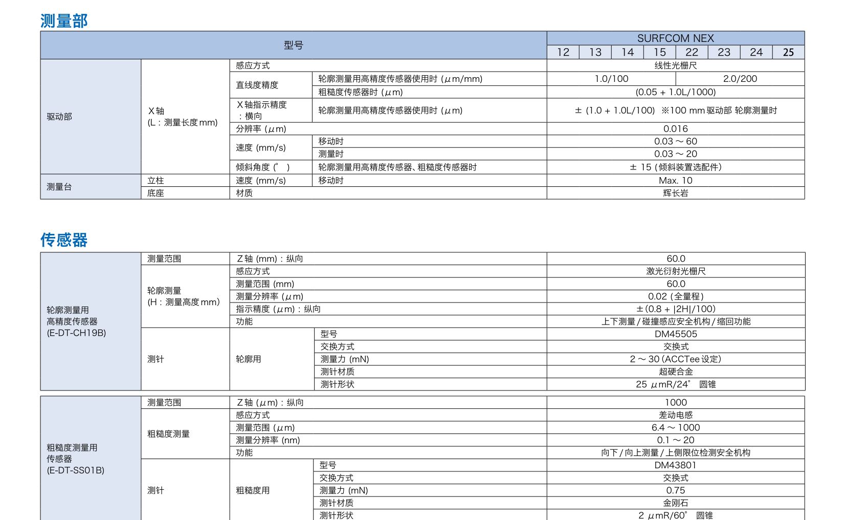Click model number 15 column header
The width and height of the screenshot is (845, 520).
660,52
